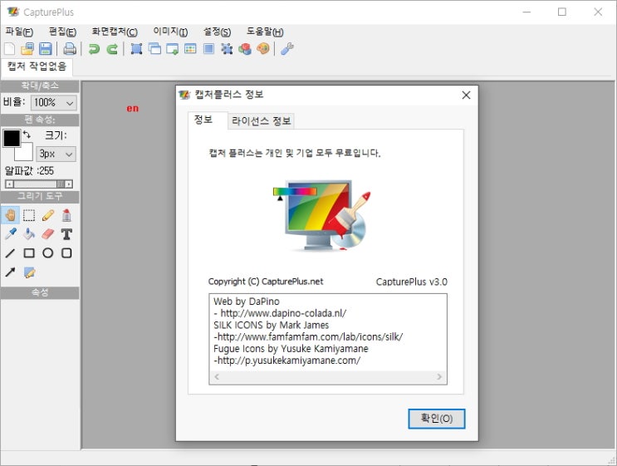Select the 캡처 작업없음 document tab

click(x=37, y=66)
